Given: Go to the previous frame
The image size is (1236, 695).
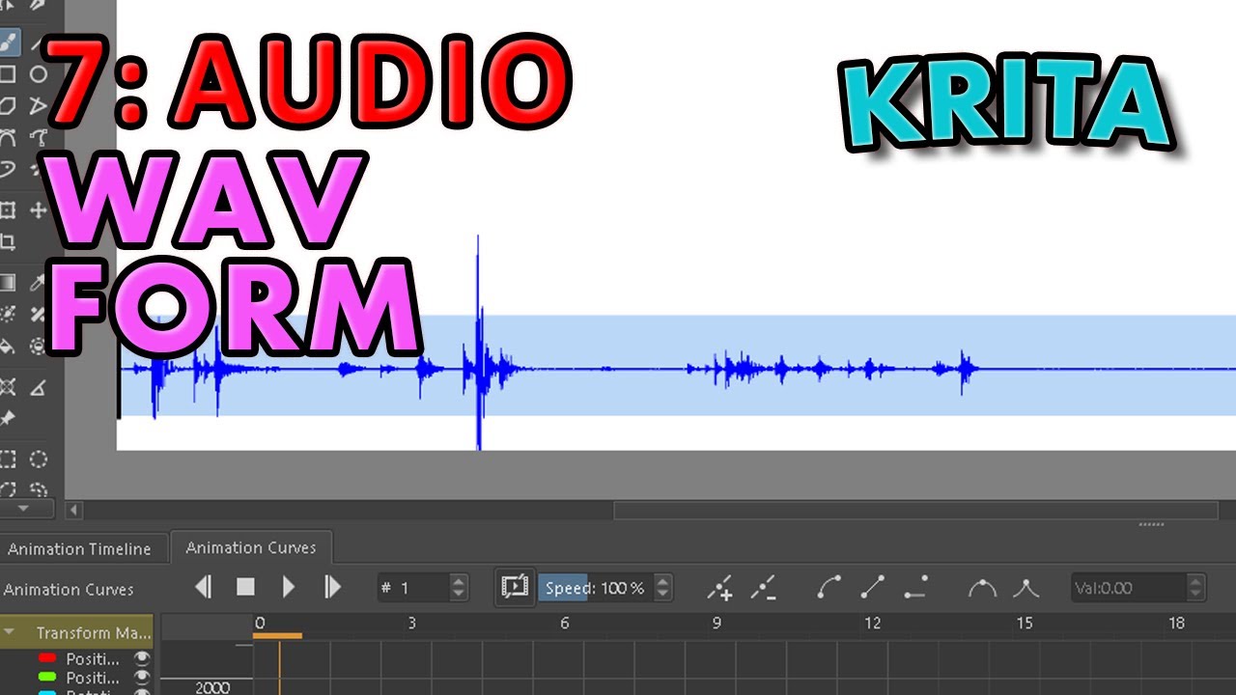Looking at the screenshot, I should [203, 587].
